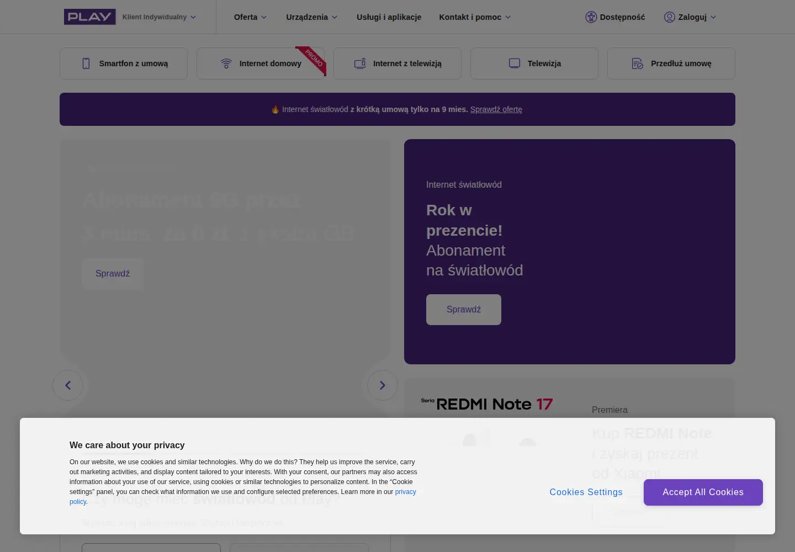Open Usługi i aplikacje menu item
This screenshot has width=795, height=552.
click(x=389, y=17)
